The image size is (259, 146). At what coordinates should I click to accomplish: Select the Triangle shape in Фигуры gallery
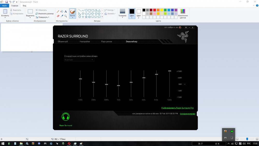(99, 10)
